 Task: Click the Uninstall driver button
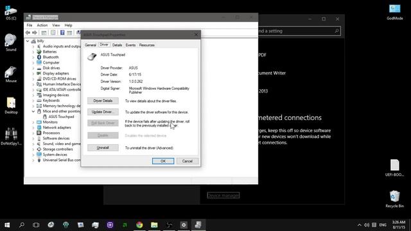tap(103, 148)
